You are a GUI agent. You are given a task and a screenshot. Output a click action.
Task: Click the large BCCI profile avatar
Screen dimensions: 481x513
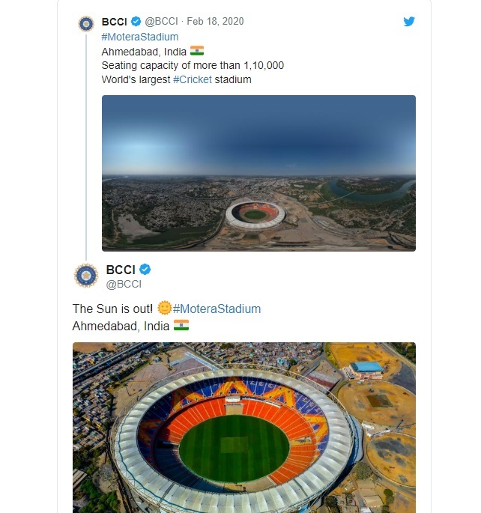86,276
